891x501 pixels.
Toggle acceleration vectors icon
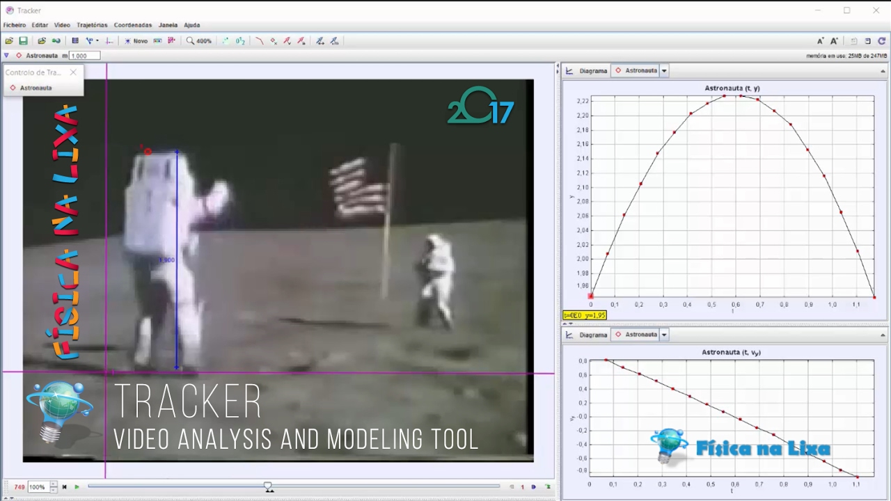click(301, 41)
